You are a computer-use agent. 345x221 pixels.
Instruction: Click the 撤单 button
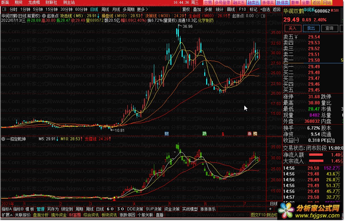295,3
